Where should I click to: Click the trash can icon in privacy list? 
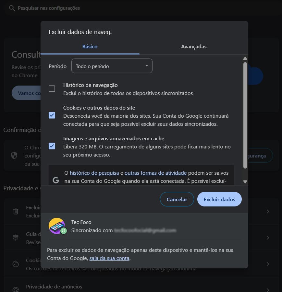coord(16,211)
